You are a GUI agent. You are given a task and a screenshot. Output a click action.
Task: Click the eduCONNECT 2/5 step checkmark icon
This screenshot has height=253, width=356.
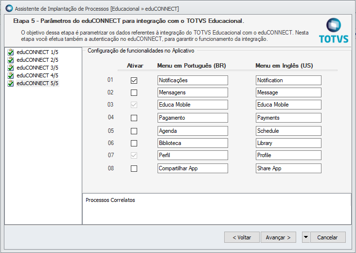point(11,60)
